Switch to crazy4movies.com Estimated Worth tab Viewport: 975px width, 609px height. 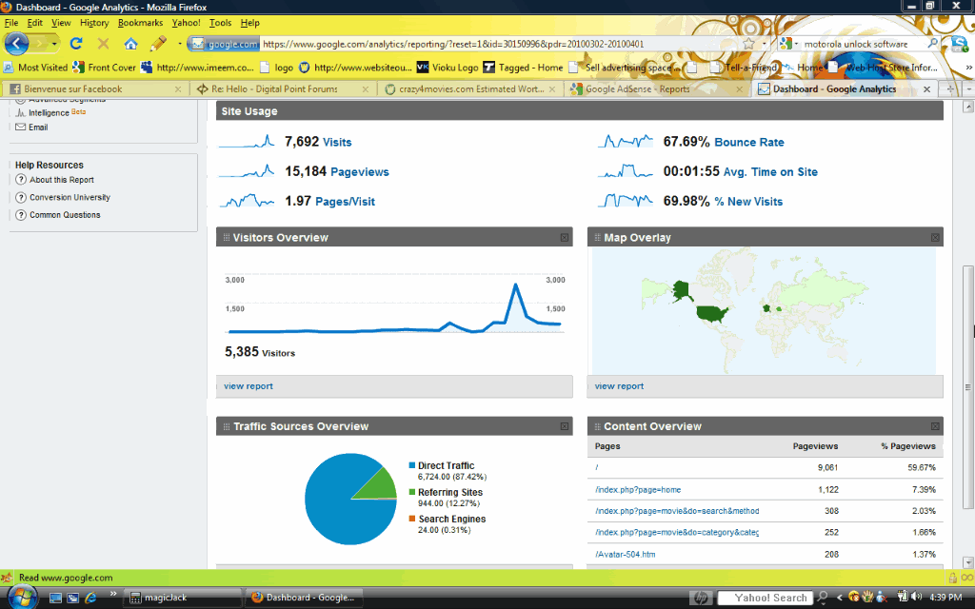pos(470,88)
